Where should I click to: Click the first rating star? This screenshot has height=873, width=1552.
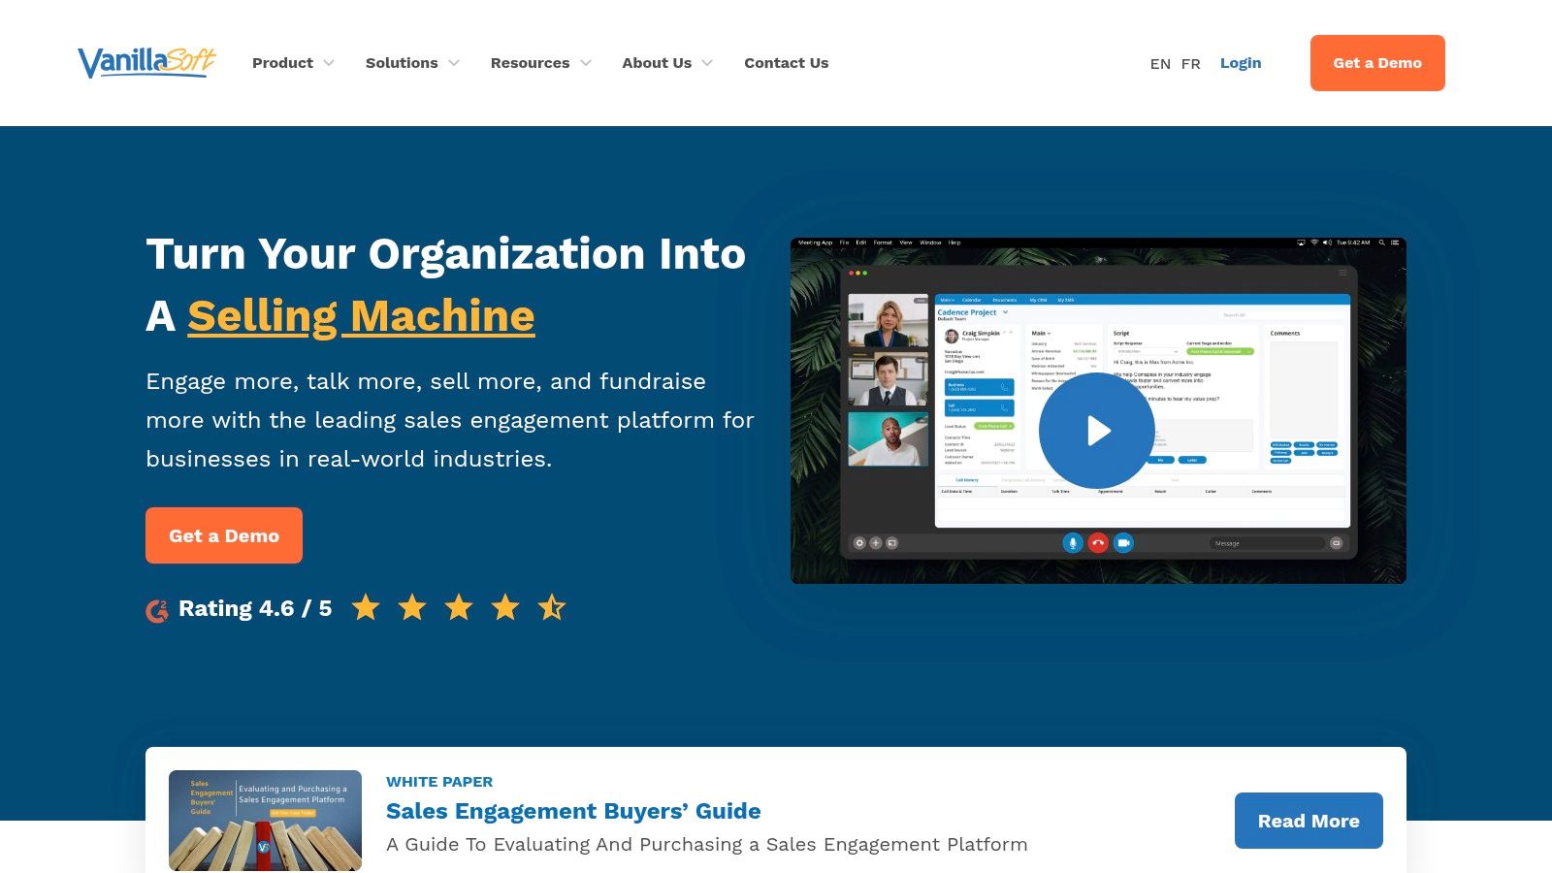pos(366,608)
